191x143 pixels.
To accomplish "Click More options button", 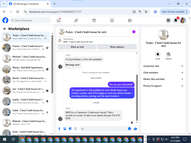I will pos(117,47).
